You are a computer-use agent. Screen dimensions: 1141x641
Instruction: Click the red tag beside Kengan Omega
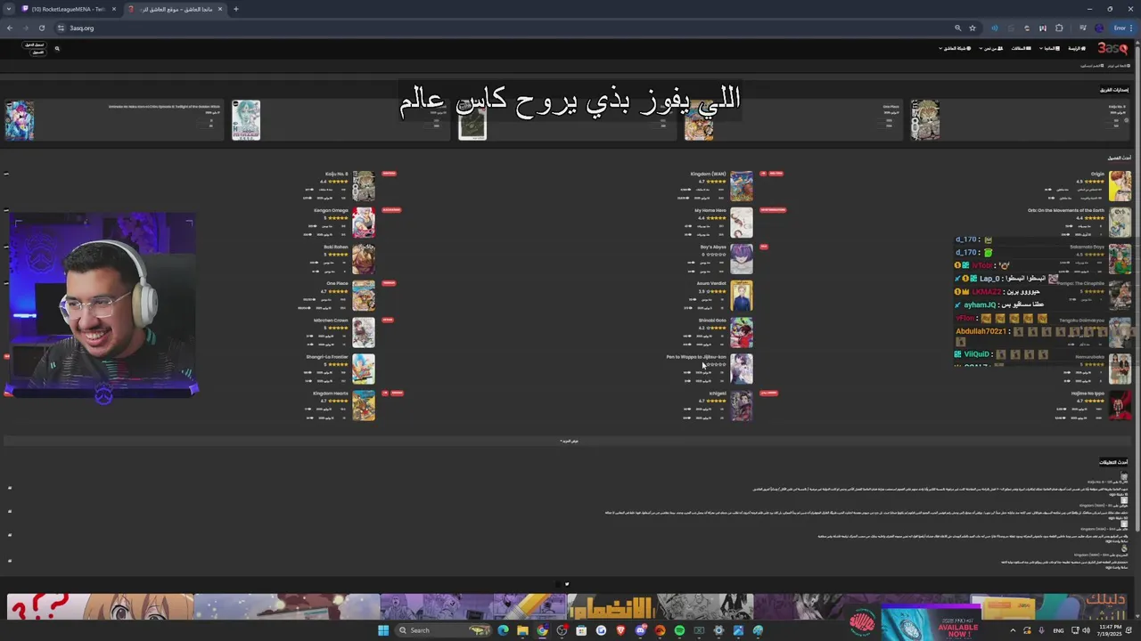pyautogui.click(x=391, y=210)
